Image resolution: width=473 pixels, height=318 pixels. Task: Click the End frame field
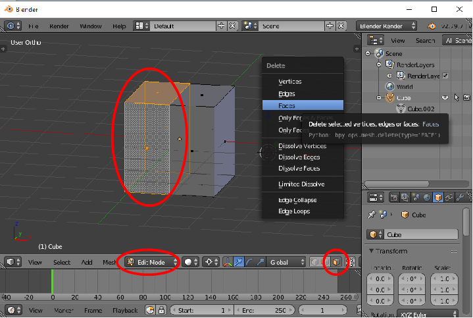[x=266, y=310]
